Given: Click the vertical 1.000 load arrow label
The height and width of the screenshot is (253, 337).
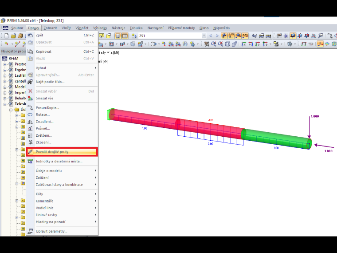Looking at the screenshot, I should [x=315, y=116].
